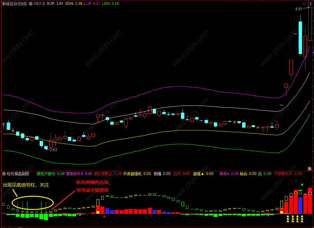The width and height of the screenshot is (314, 228).
Task: Click the 不穿零大牛: 0.00 readout
Action: tap(288, 174)
